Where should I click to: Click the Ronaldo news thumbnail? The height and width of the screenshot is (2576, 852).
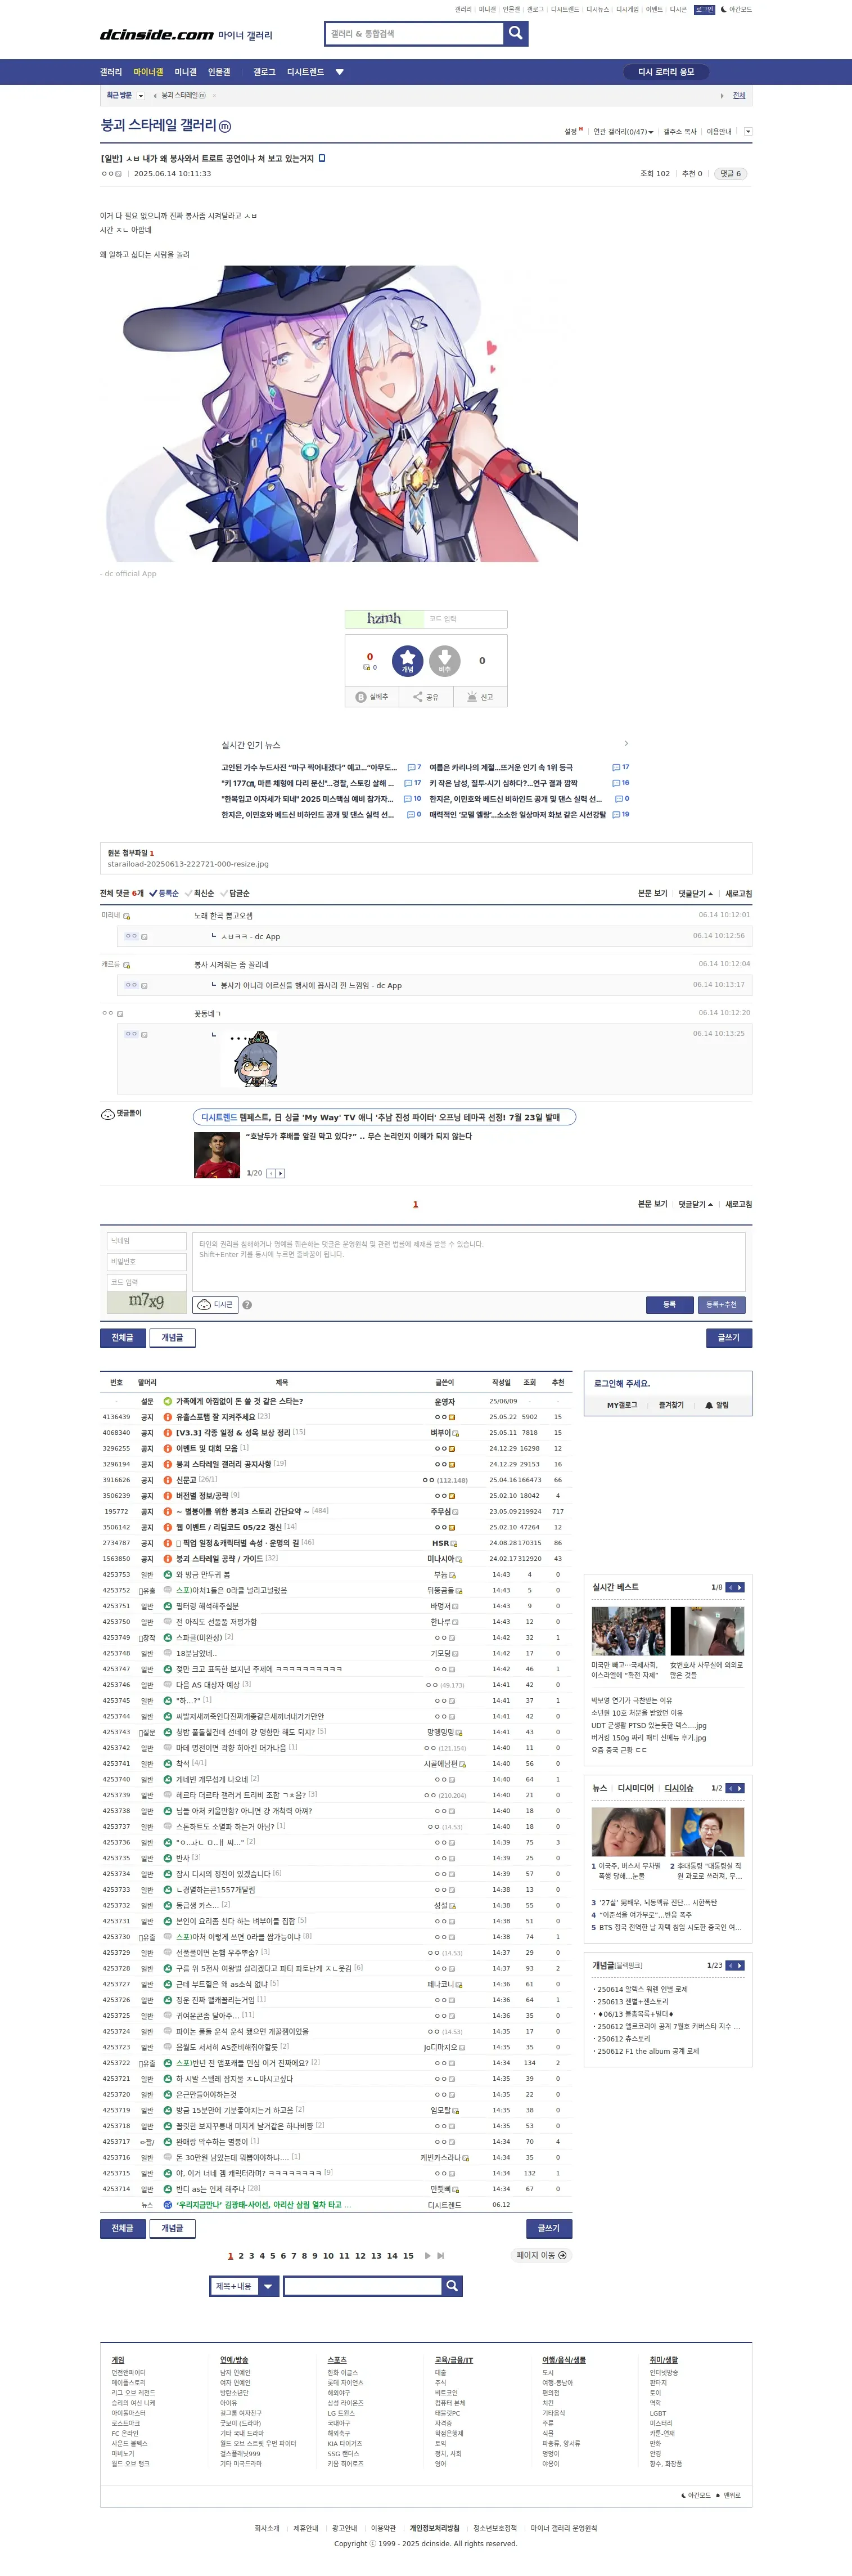point(216,1155)
